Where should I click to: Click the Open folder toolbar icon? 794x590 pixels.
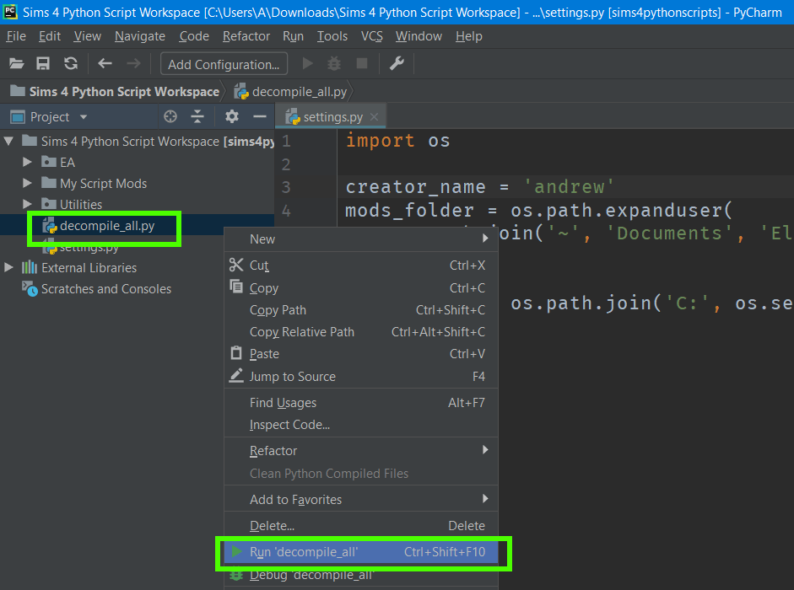click(17, 63)
